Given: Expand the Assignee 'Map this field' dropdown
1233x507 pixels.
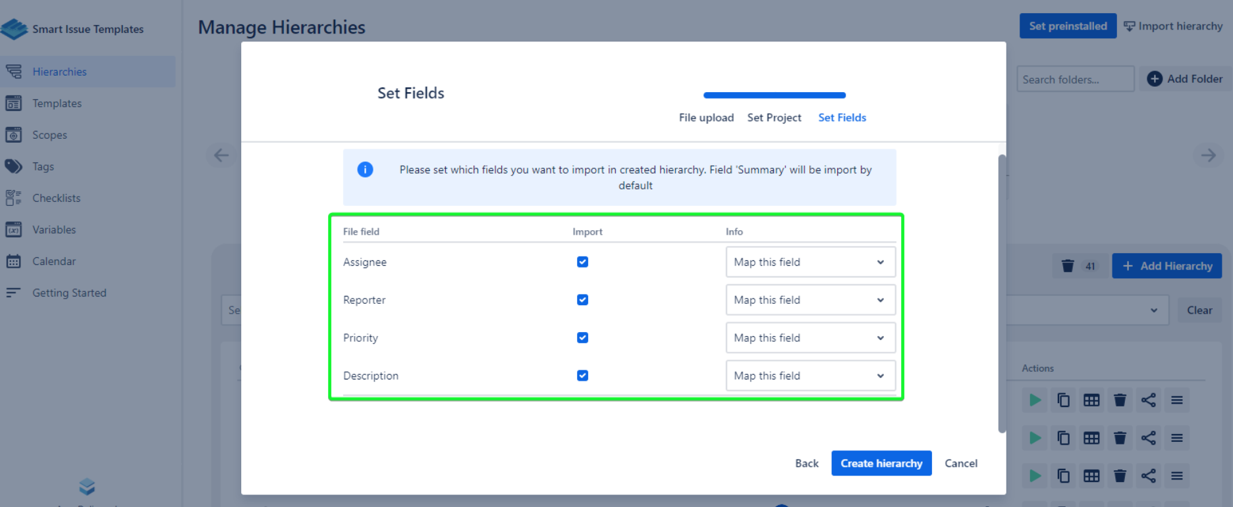Looking at the screenshot, I should click(x=810, y=262).
